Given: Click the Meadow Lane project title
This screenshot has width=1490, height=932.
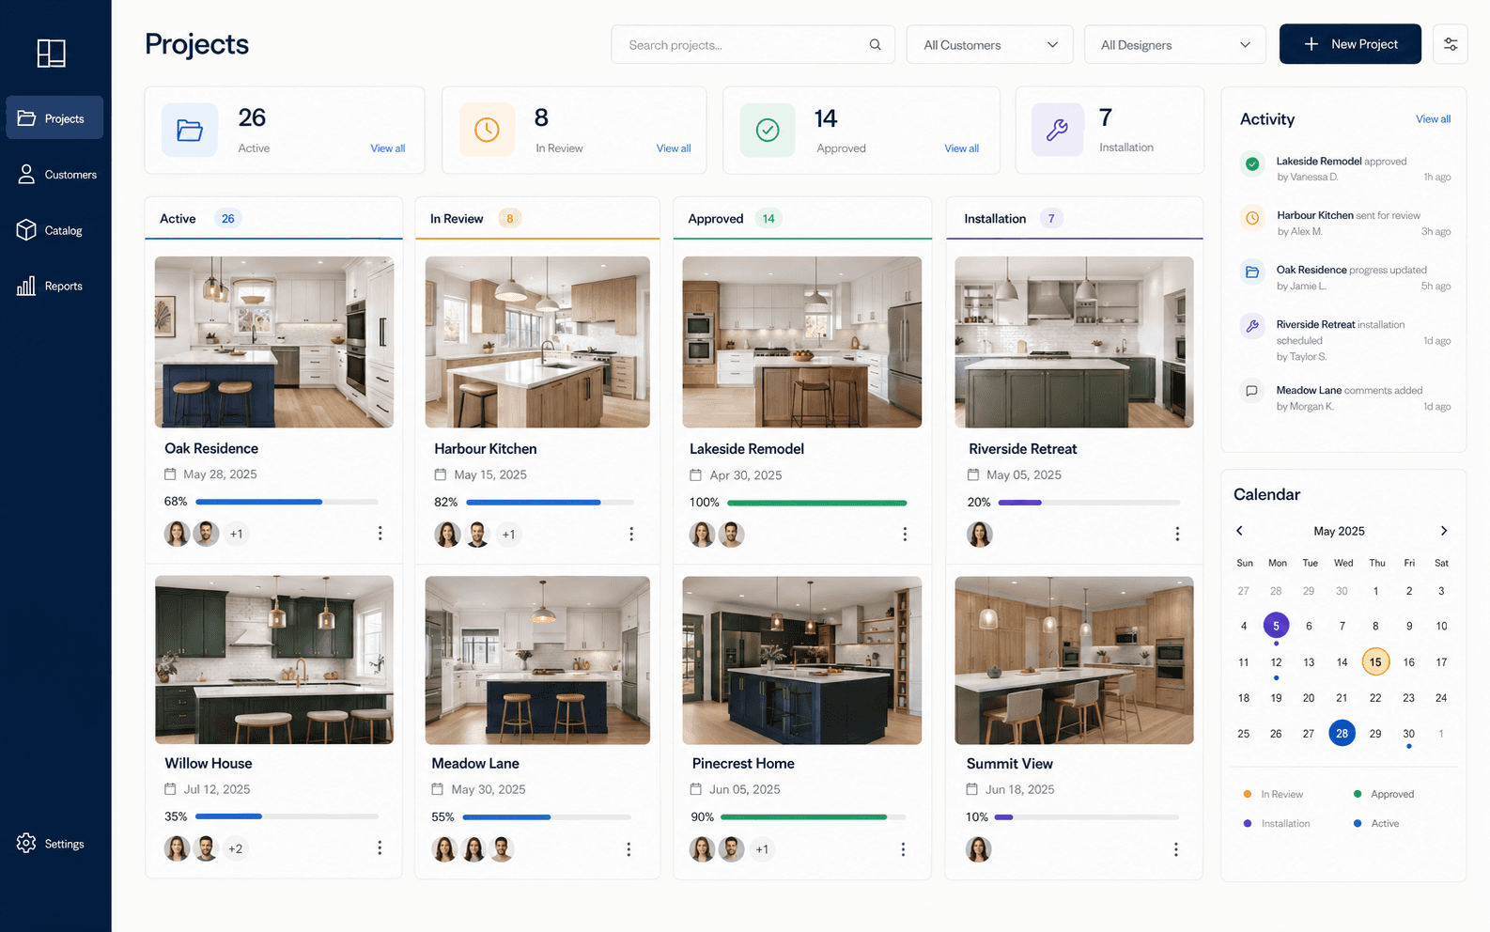Looking at the screenshot, I should click(x=475, y=764).
